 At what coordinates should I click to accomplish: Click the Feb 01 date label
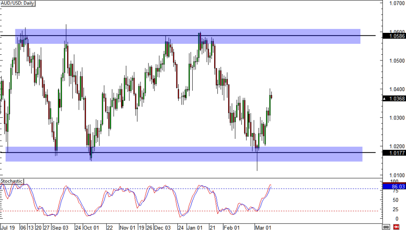pyautogui.click(x=232, y=227)
